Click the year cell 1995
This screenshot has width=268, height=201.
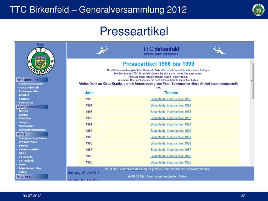tap(89, 99)
